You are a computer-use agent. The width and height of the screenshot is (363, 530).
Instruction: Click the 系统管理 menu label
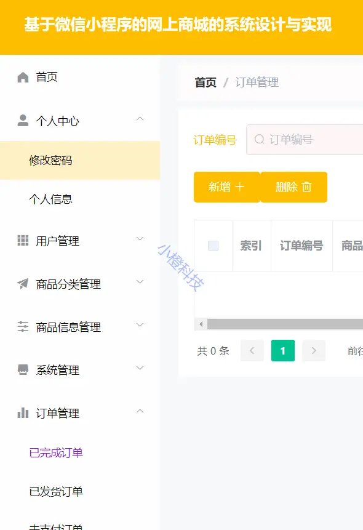click(57, 371)
